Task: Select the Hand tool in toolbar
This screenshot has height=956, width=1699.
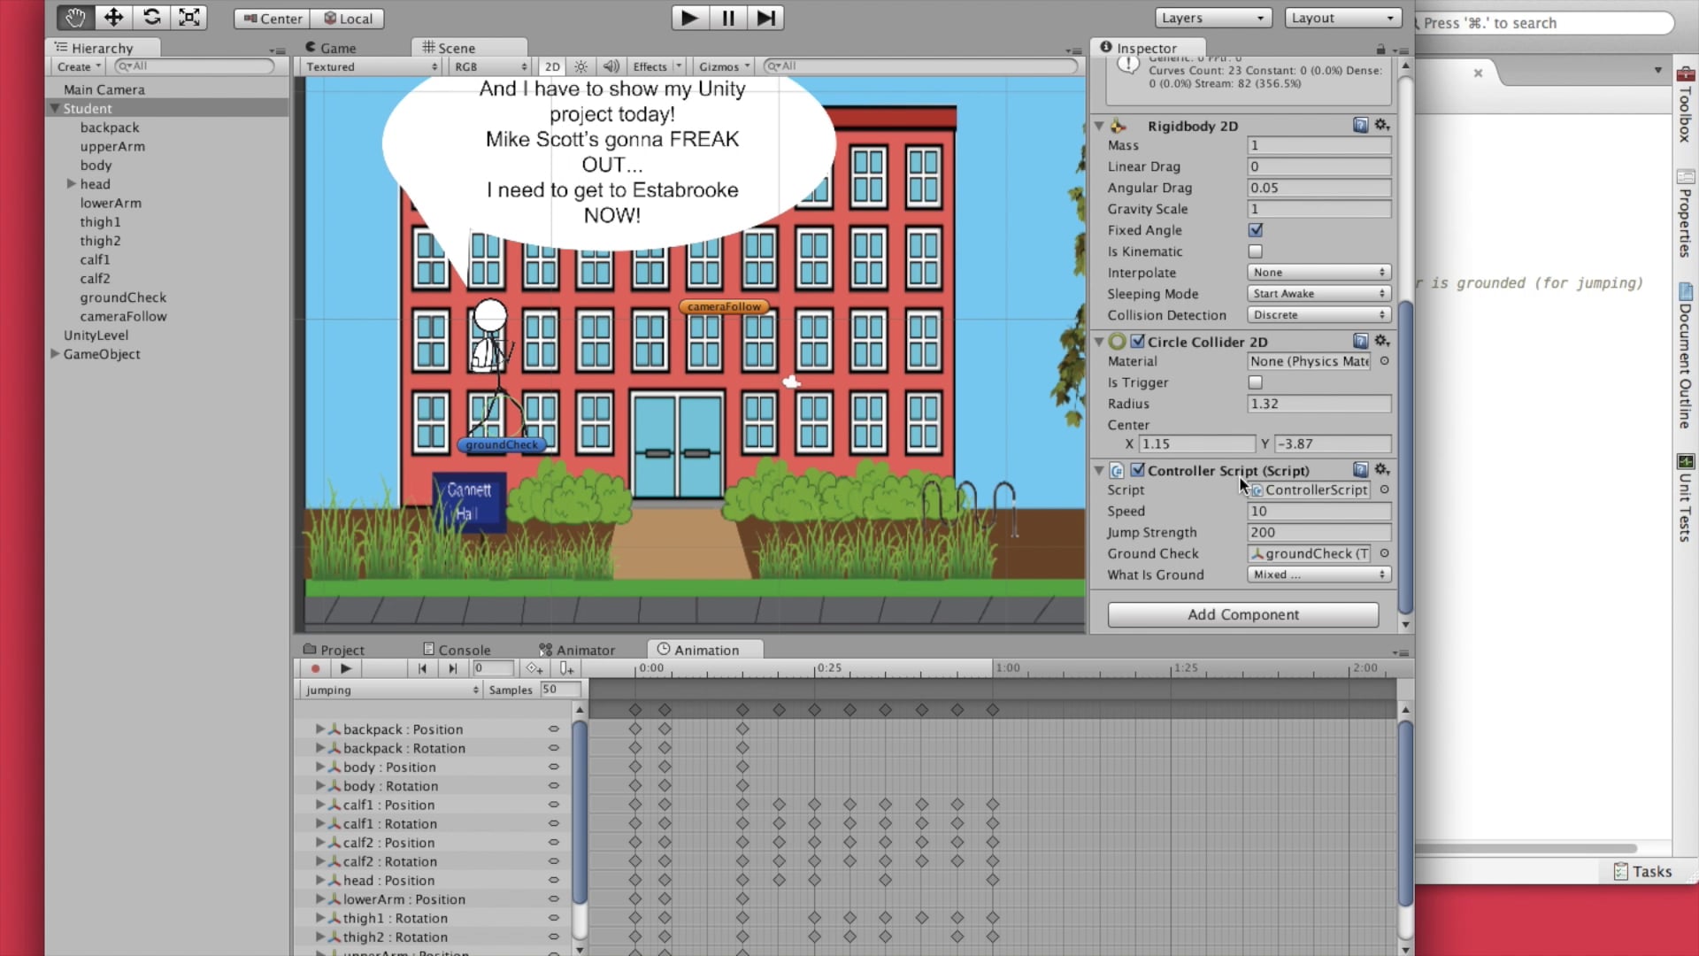Action: pos(75,18)
